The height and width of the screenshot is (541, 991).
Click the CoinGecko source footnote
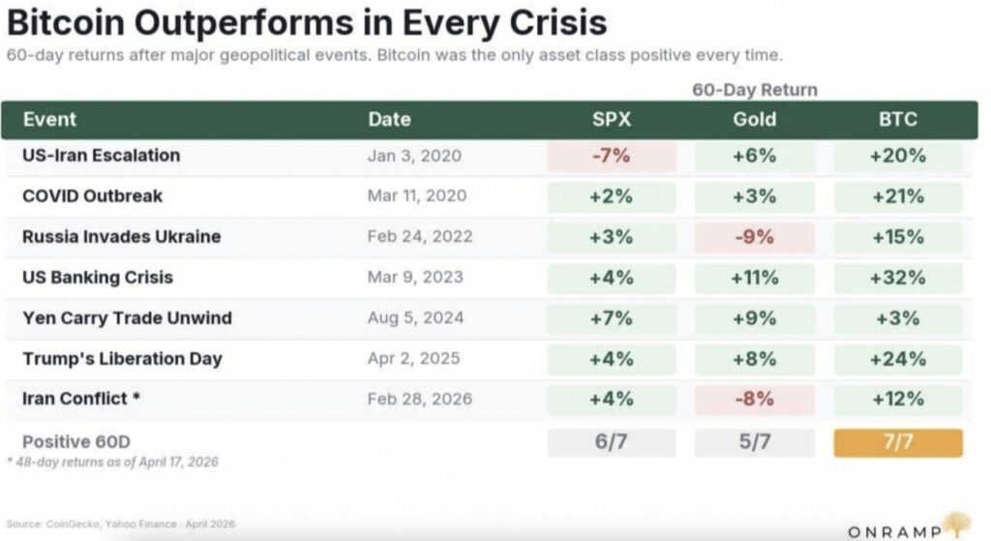pyautogui.click(x=121, y=525)
